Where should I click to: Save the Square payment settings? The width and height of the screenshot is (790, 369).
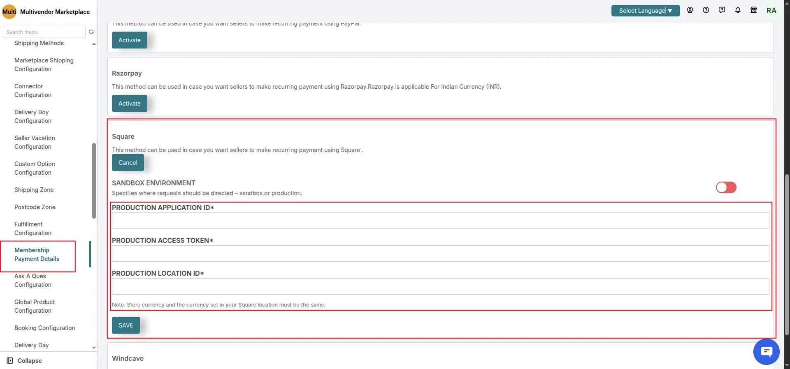tap(126, 325)
